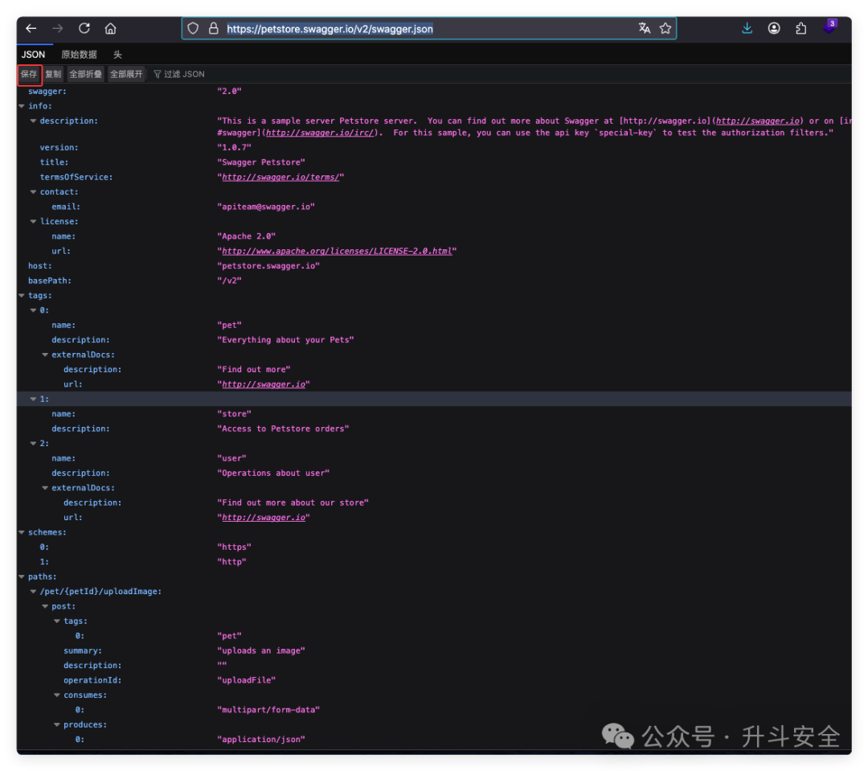Click the forward navigation arrow

point(58,28)
